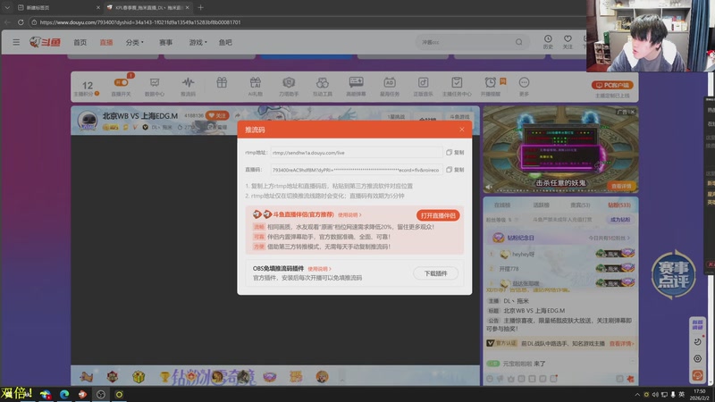Switch to 贵宾(53) tab
This screenshot has height=402, width=715.
[x=580, y=205]
